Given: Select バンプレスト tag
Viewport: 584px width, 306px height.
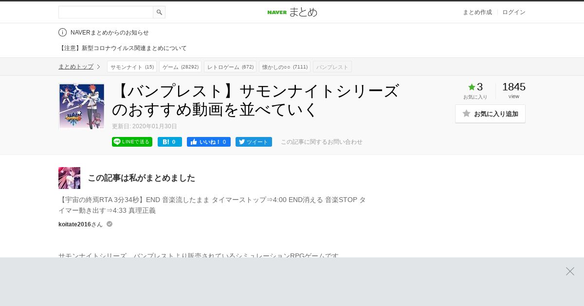Looking at the screenshot, I should tap(332, 67).
